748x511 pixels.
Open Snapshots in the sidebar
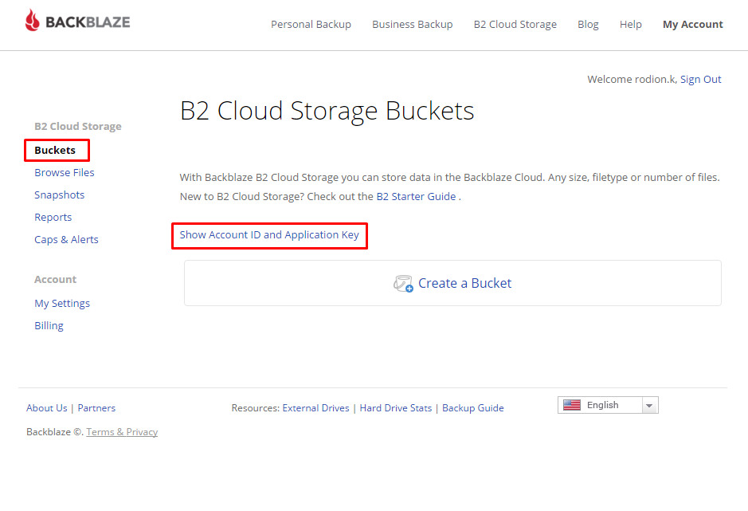pos(59,195)
